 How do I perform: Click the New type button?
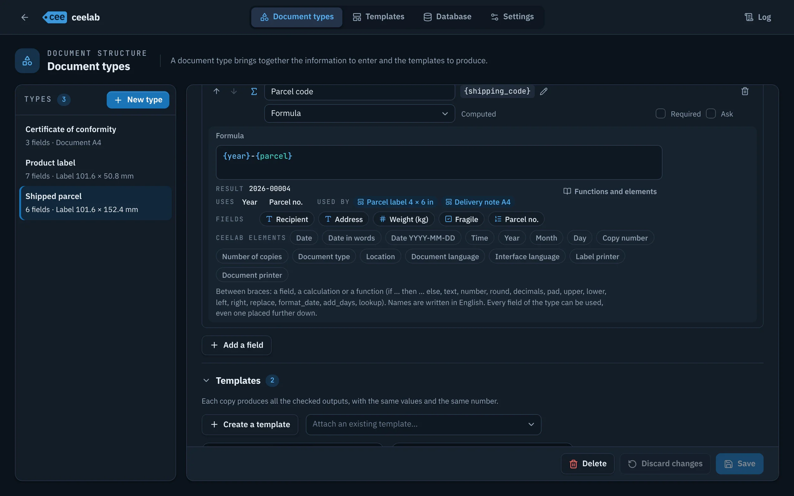[138, 100]
